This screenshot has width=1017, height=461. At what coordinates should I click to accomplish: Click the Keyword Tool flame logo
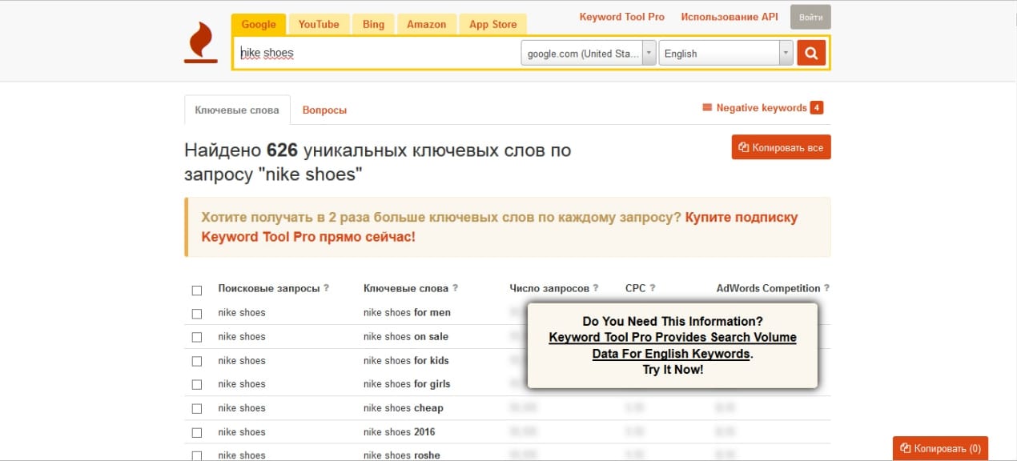(x=200, y=42)
